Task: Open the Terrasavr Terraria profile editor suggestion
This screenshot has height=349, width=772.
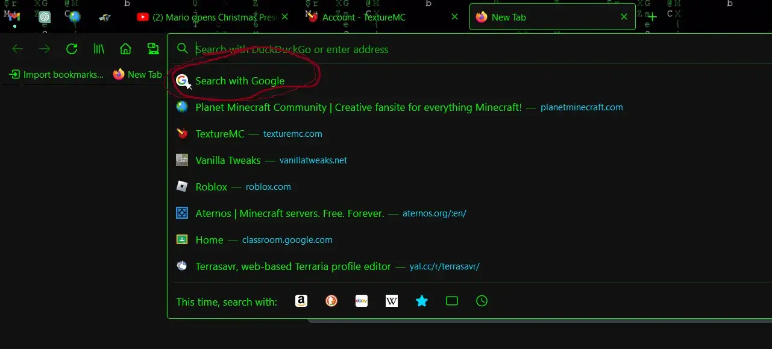Action: 470,266
